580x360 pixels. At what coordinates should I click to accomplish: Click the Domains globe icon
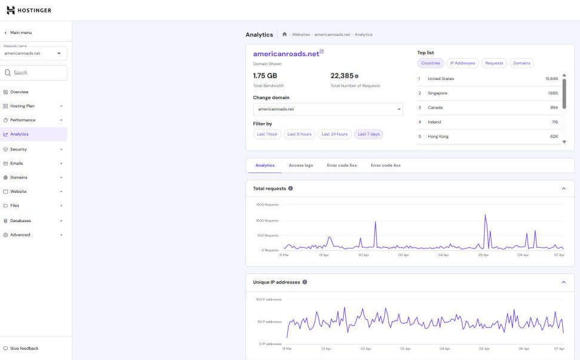pyautogui.click(x=5, y=177)
